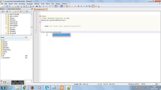Expand the ServiceCall tree folder

point(6,33)
